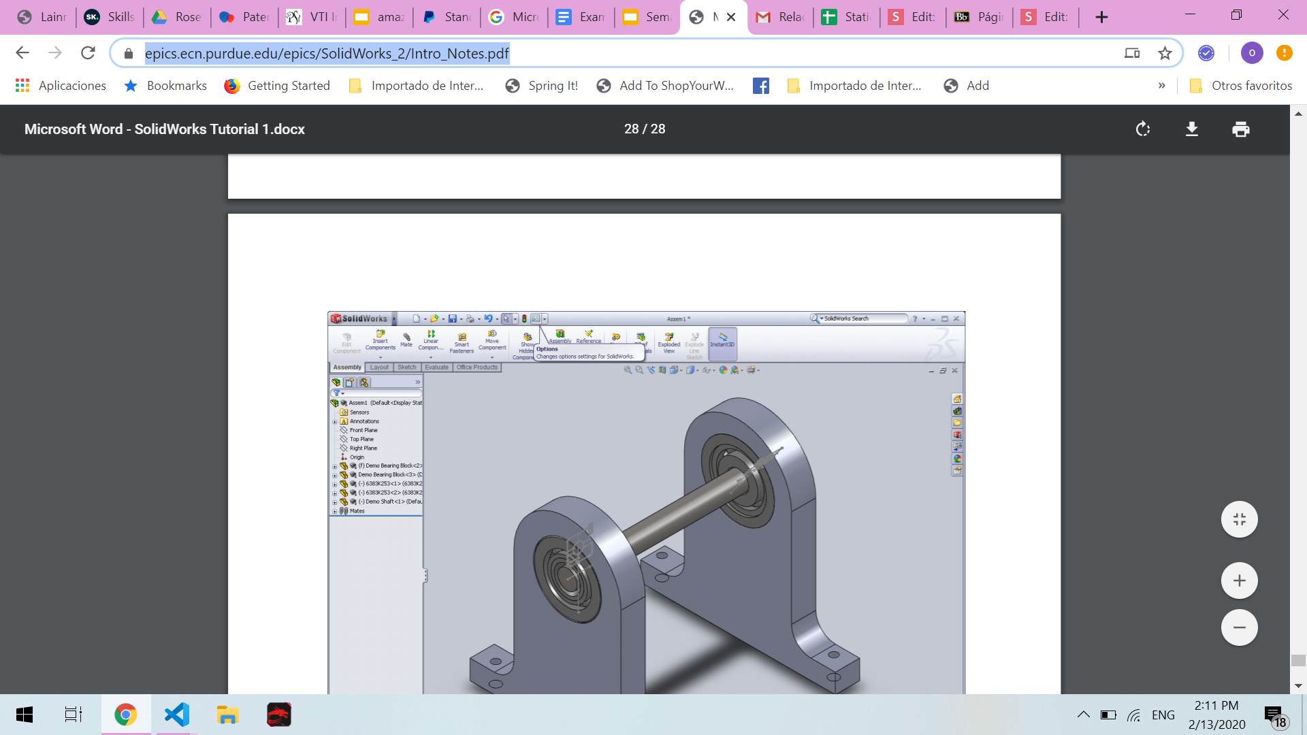
Task: Download the PDF file
Action: click(x=1192, y=129)
